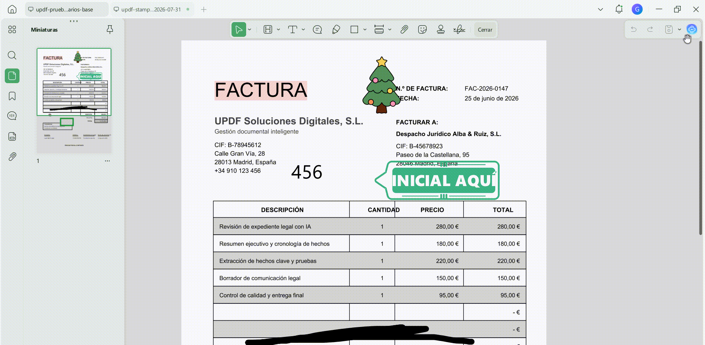Image resolution: width=705 pixels, height=345 pixels.
Task: Open the search panel in the sidebar
Action: [12, 56]
